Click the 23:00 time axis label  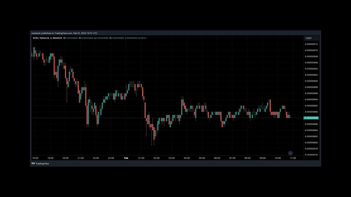coord(111,158)
